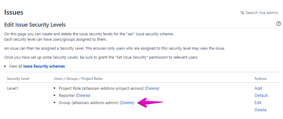Delete the Level1 security level via Actions
The height and width of the screenshot is (119, 283).
tap(261, 110)
